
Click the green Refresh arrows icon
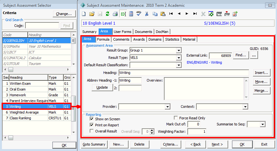(x=107, y=14)
